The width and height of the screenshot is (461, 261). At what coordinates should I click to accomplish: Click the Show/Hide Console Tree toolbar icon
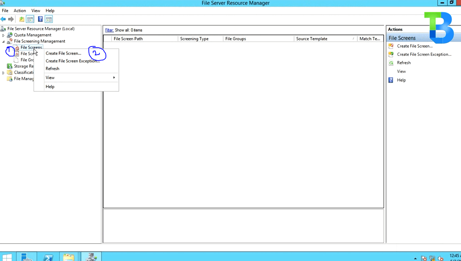click(x=30, y=19)
